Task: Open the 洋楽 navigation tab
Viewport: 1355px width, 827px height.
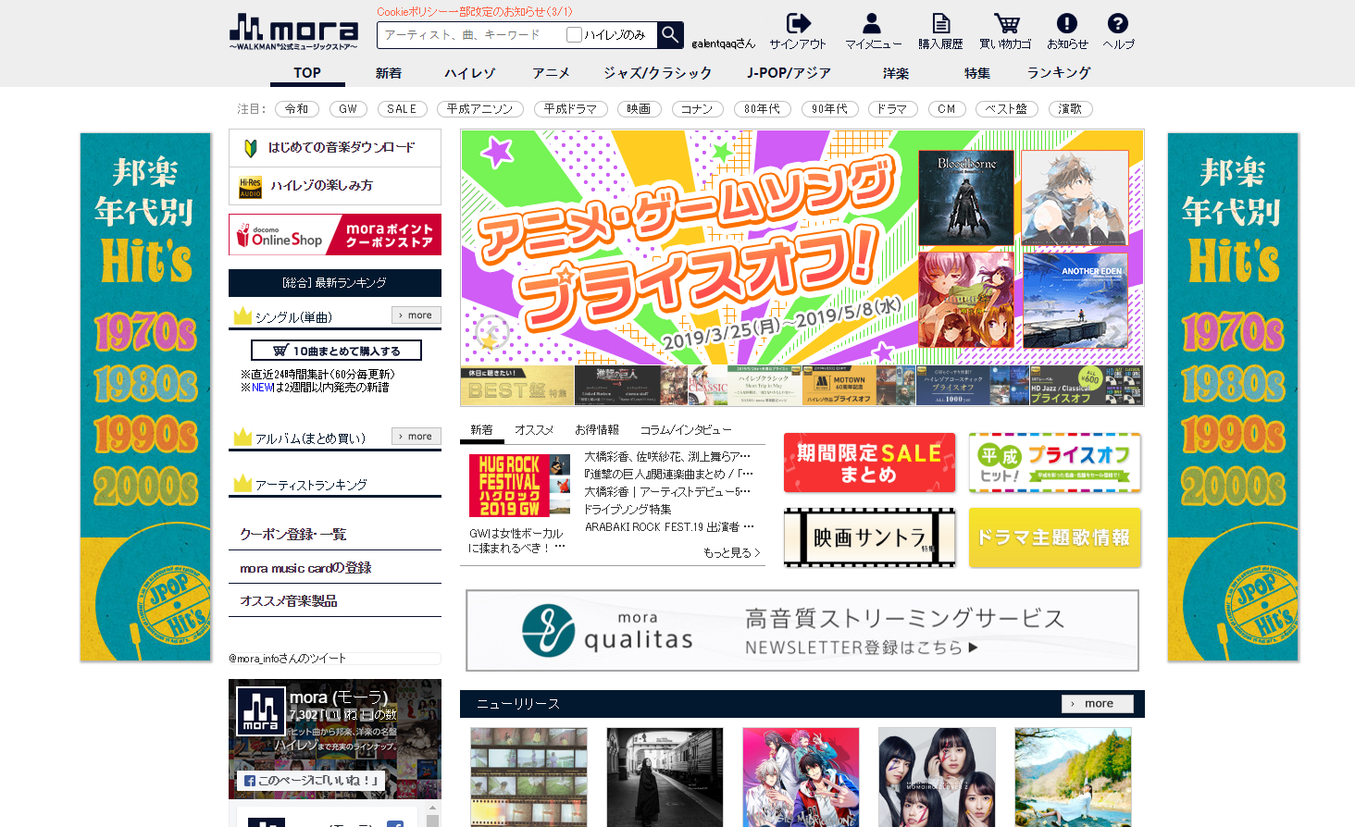Action: pyautogui.click(x=895, y=73)
